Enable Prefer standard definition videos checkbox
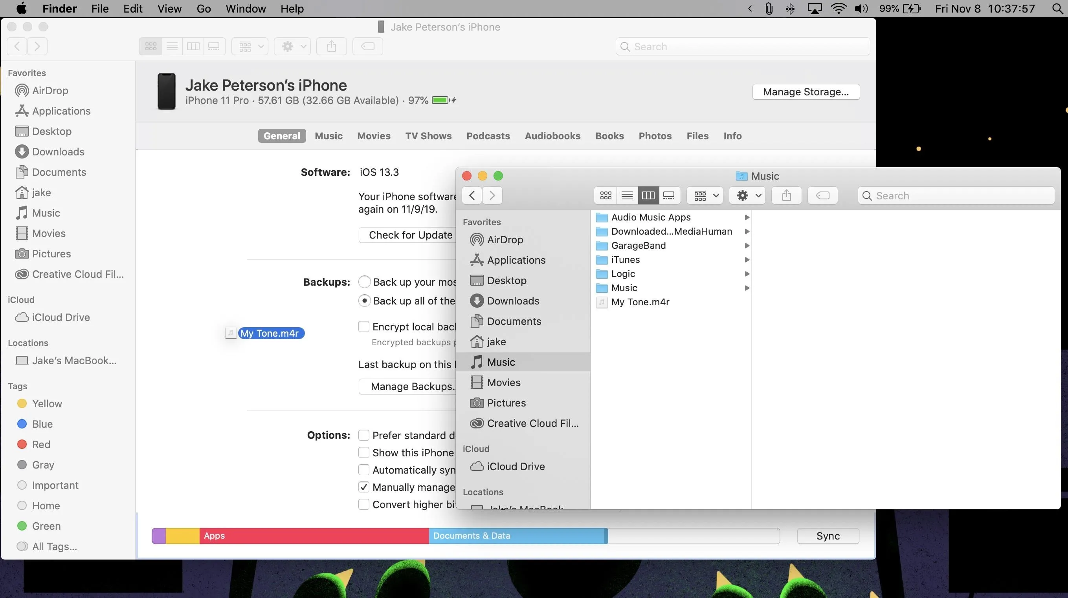This screenshot has width=1068, height=598. (363, 435)
